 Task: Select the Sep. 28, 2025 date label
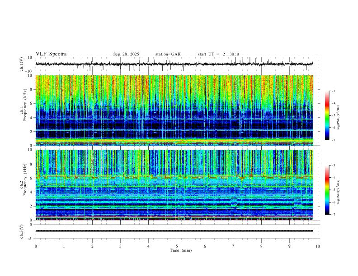126,54
